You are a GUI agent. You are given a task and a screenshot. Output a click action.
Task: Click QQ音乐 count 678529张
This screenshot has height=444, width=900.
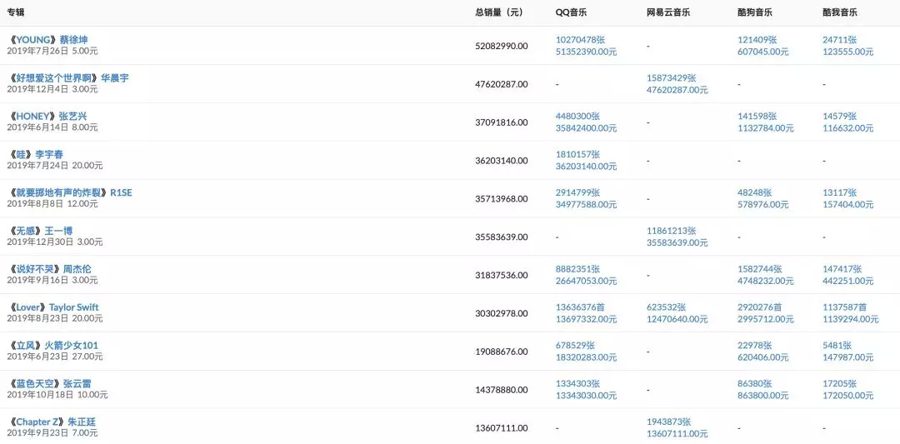click(x=575, y=346)
